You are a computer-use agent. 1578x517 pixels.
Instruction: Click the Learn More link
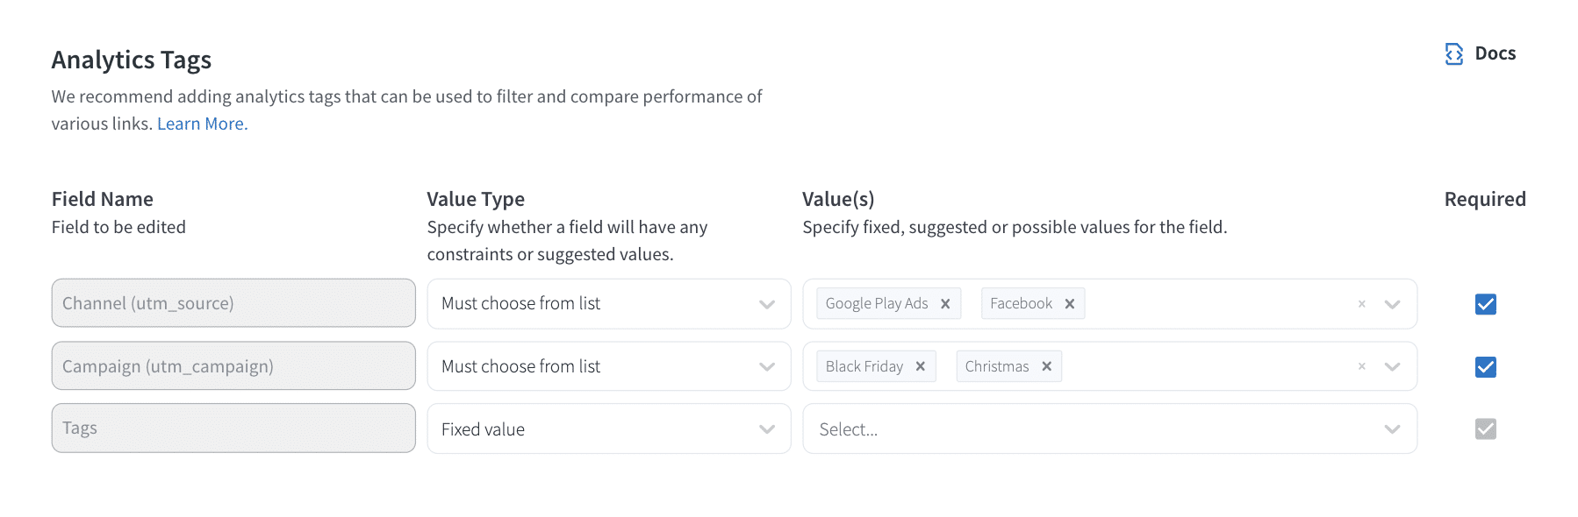tap(201, 124)
